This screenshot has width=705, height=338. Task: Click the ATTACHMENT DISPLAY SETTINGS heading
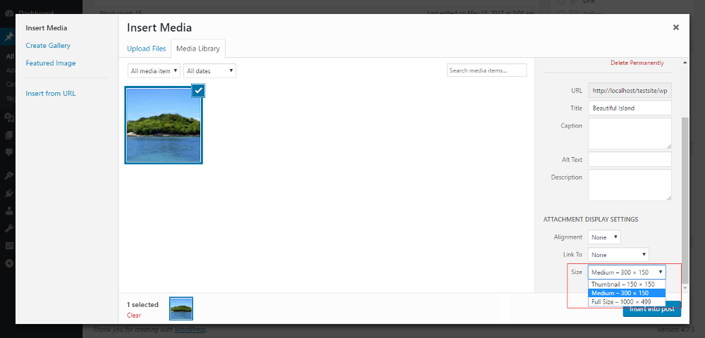click(x=591, y=220)
